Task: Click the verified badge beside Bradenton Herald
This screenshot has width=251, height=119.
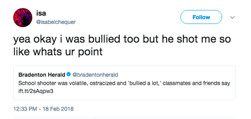Action: pyautogui.click(x=69, y=75)
